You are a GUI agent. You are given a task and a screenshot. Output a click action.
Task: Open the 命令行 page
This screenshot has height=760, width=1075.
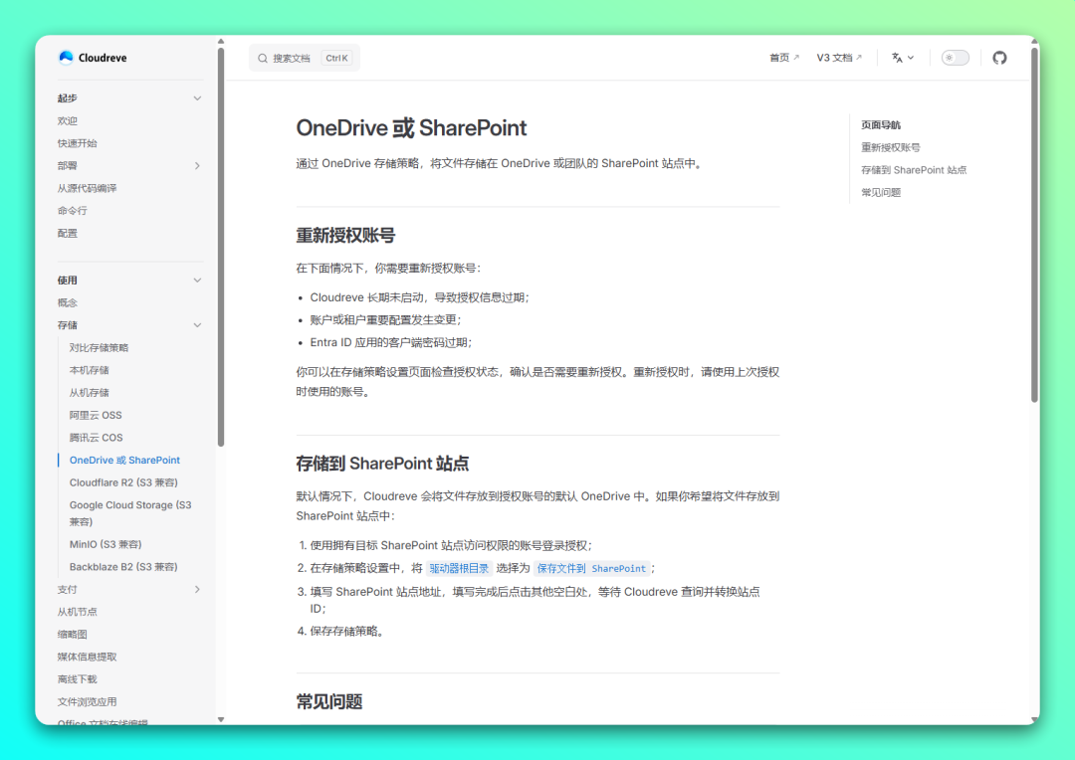[72, 210]
